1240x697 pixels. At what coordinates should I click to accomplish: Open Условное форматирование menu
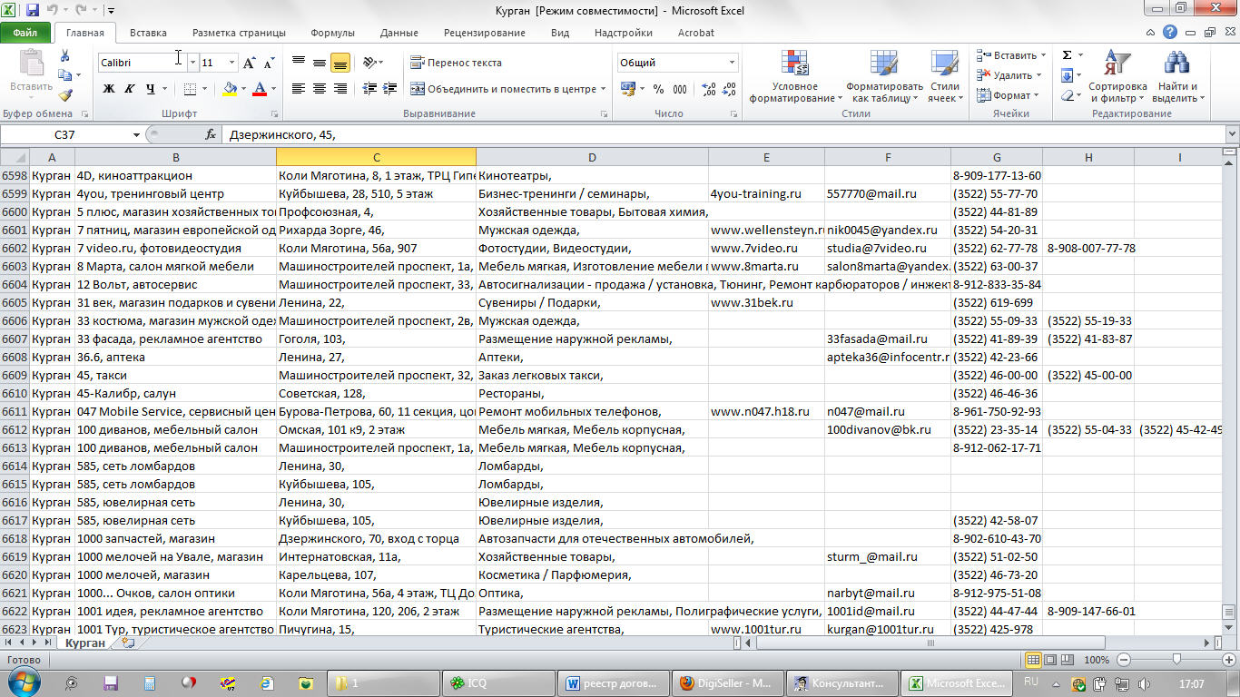click(795, 76)
